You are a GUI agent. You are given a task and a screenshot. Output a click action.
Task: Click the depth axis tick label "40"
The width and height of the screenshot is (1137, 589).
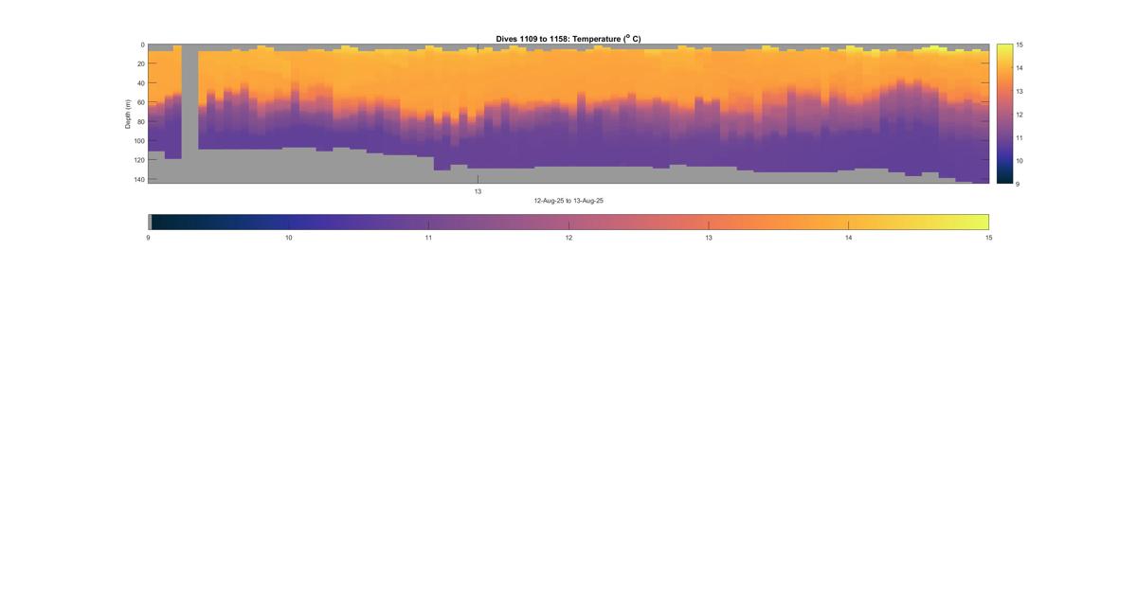[x=140, y=83]
